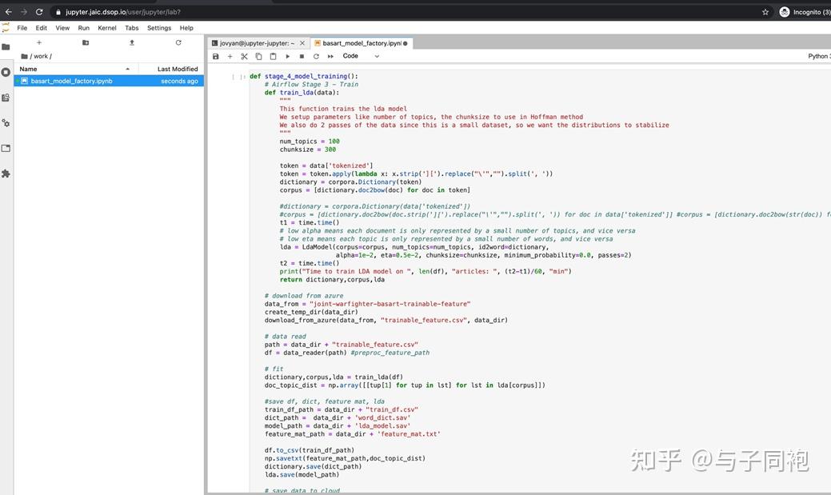Restart the kernel

tap(316, 56)
